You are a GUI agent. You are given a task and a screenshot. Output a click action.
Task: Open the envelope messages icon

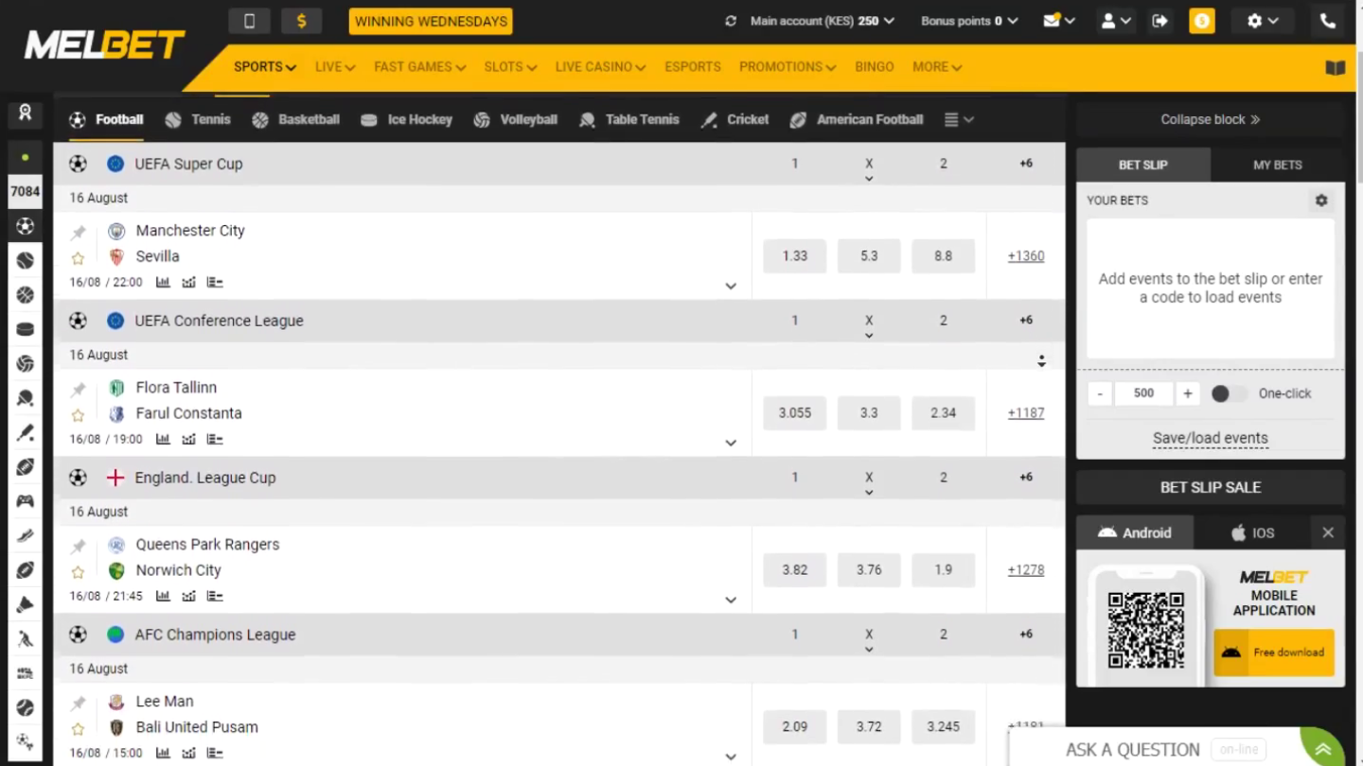click(x=1057, y=21)
